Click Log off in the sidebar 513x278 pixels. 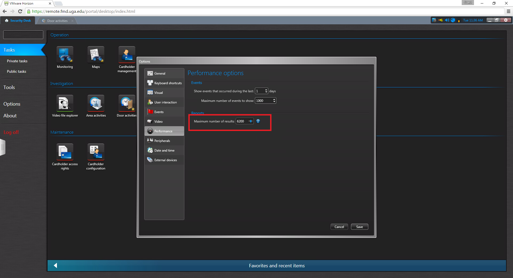coord(11,132)
